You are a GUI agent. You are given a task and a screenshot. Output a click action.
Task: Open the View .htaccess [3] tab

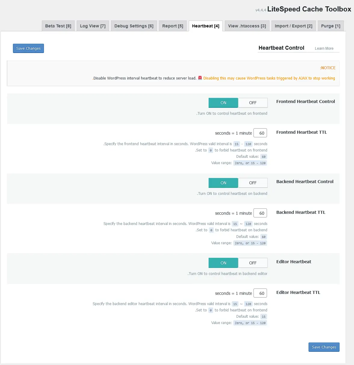coord(247,26)
